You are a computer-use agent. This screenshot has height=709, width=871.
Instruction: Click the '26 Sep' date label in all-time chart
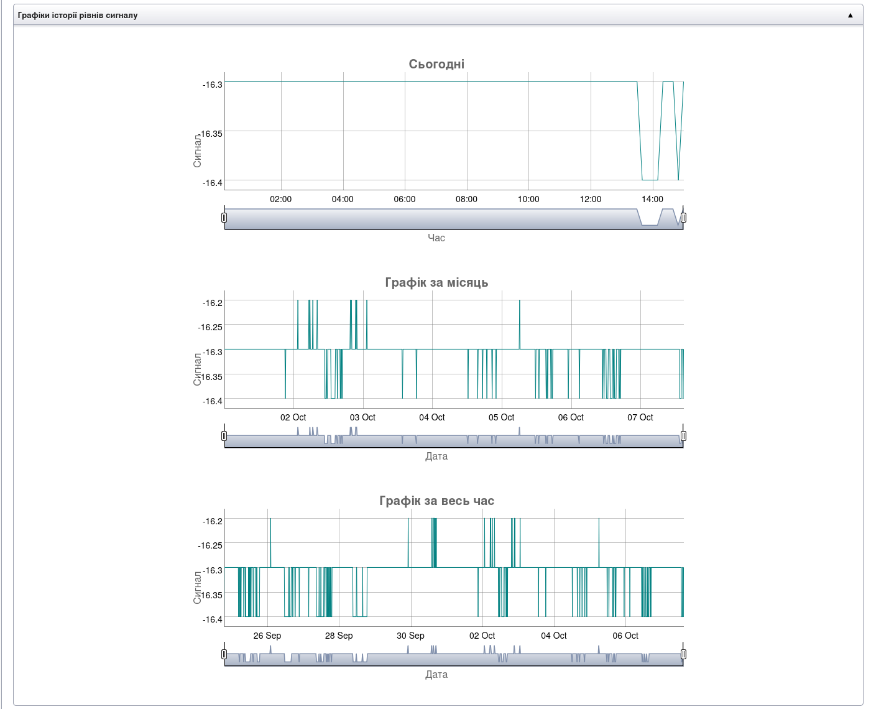click(x=267, y=636)
